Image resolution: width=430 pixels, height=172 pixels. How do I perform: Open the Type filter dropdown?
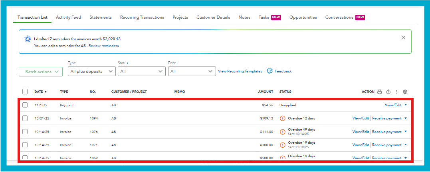(x=91, y=71)
